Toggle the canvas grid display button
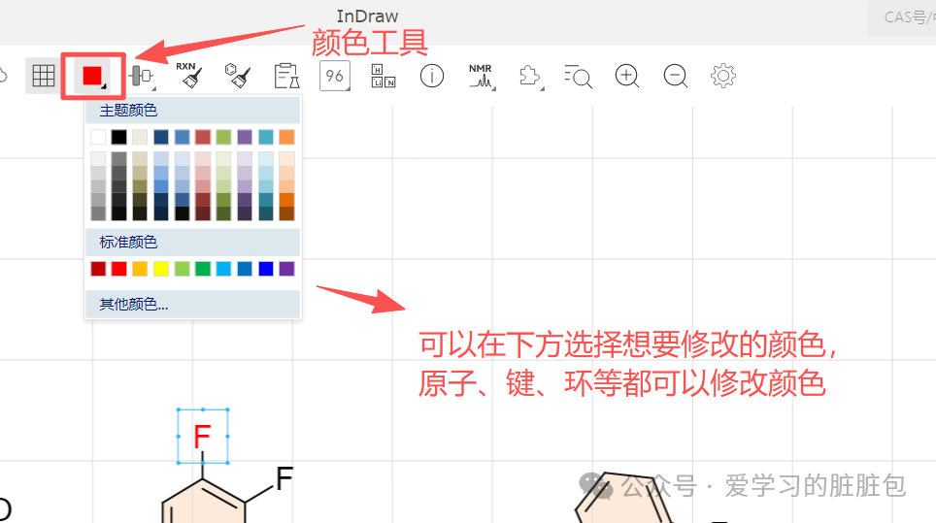The width and height of the screenshot is (936, 523). 44,76
